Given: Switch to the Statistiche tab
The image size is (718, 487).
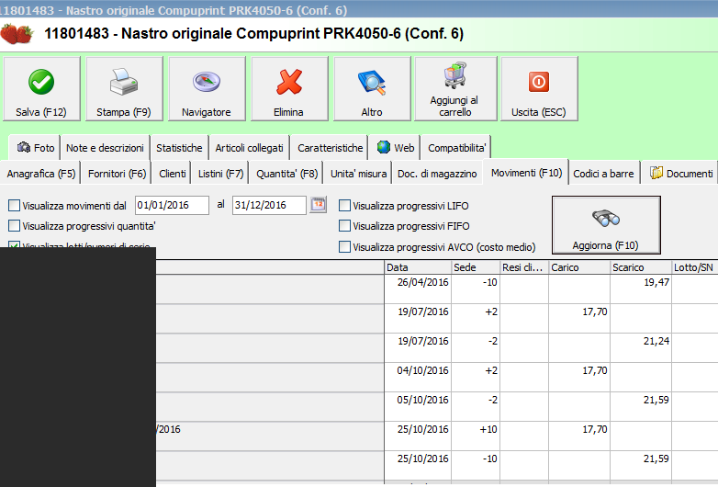Looking at the screenshot, I should (179, 148).
